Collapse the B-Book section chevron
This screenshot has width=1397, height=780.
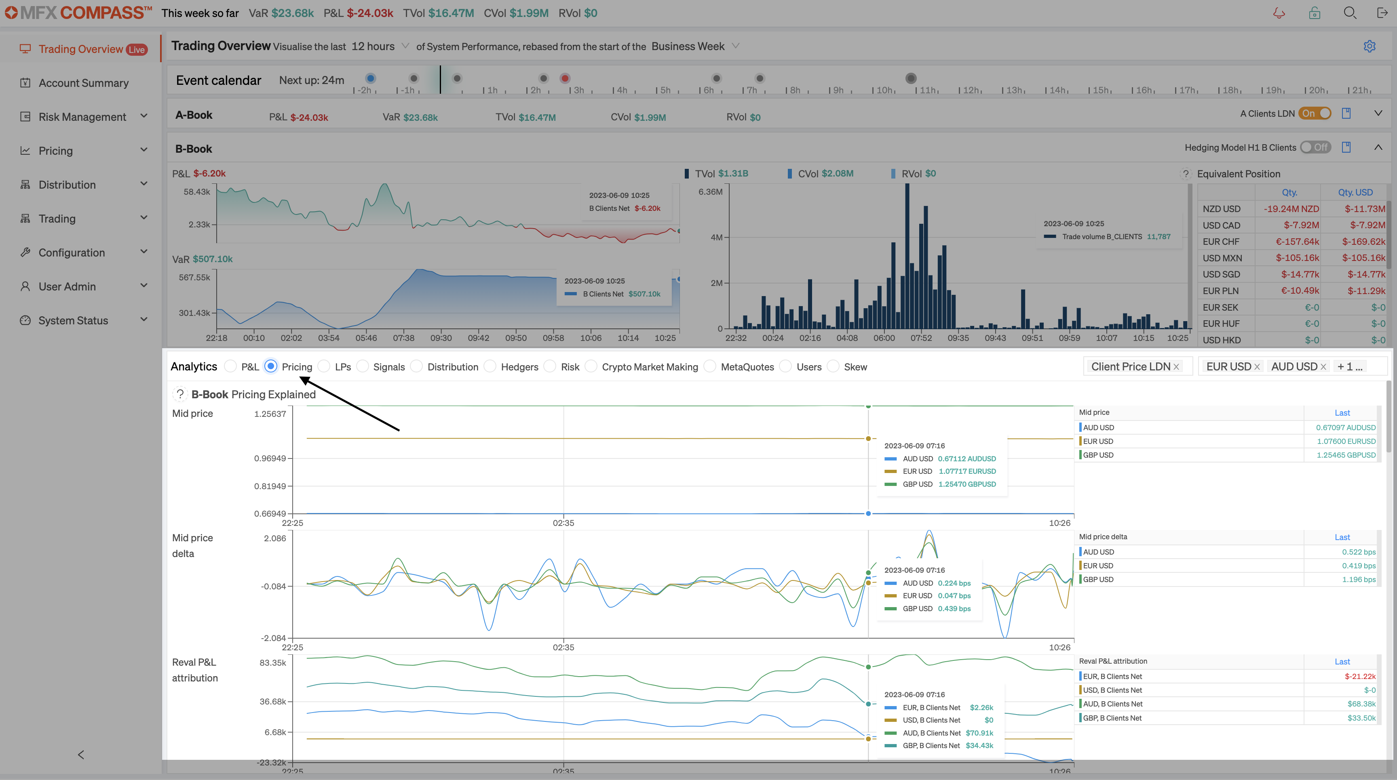(1378, 147)
